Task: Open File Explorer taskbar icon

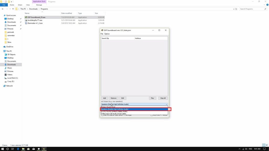Action: pyautogui.click(x=23, y=149)
